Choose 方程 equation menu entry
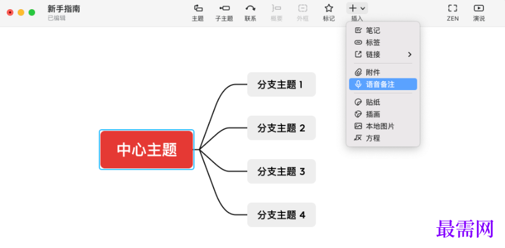The image size is (505, 248). click(383, 138)
